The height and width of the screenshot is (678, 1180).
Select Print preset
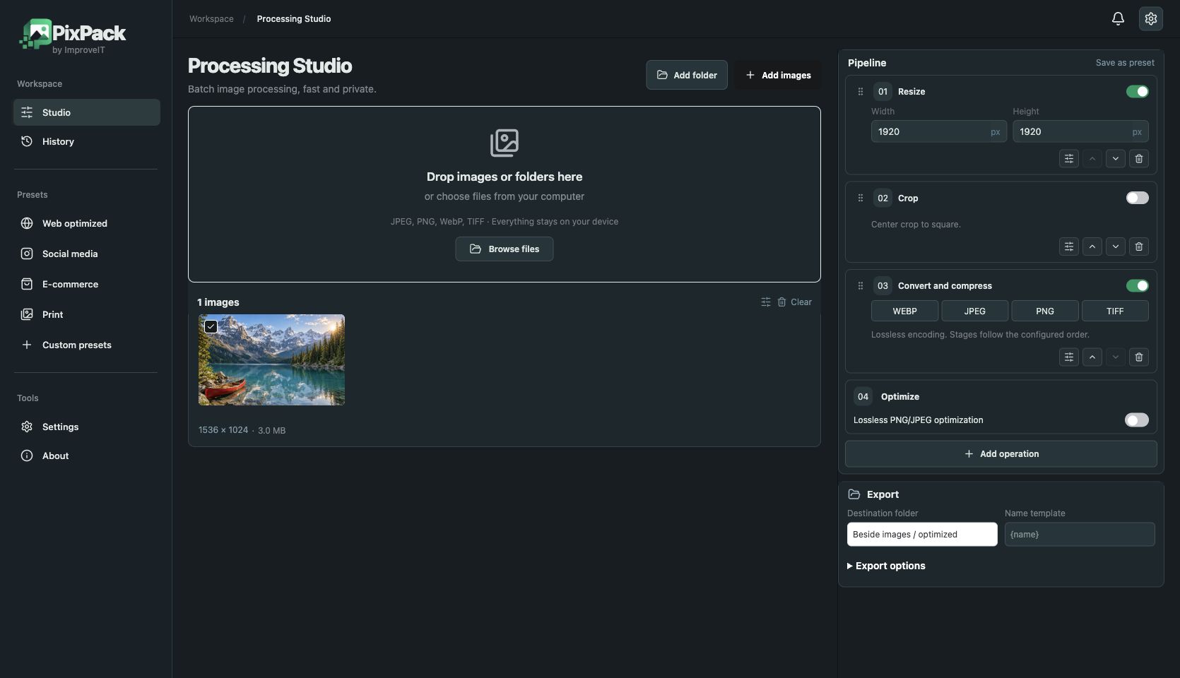[87, 314]
